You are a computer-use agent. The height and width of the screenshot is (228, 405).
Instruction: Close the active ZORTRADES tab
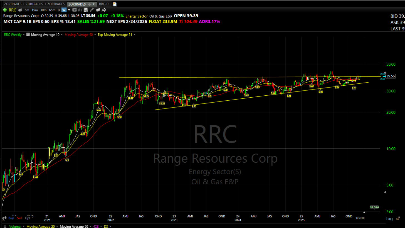pos(93,4)
